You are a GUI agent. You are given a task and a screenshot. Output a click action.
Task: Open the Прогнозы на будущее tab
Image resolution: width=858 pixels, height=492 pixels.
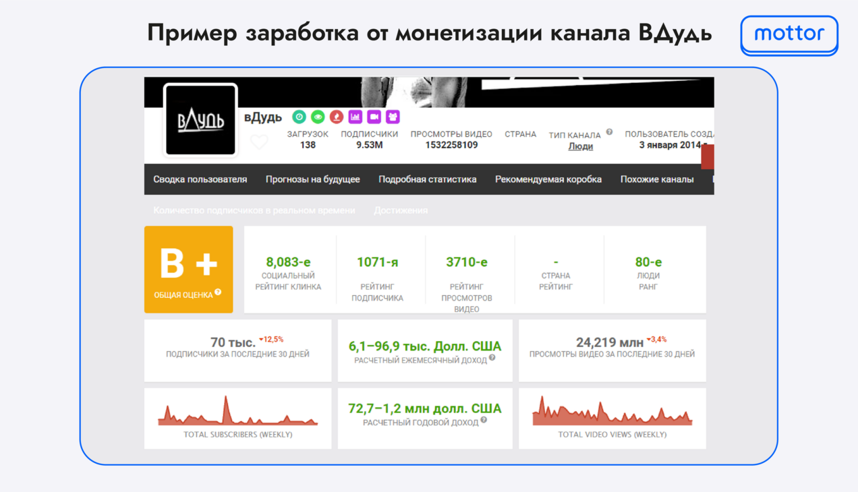(x=312, y=179)
